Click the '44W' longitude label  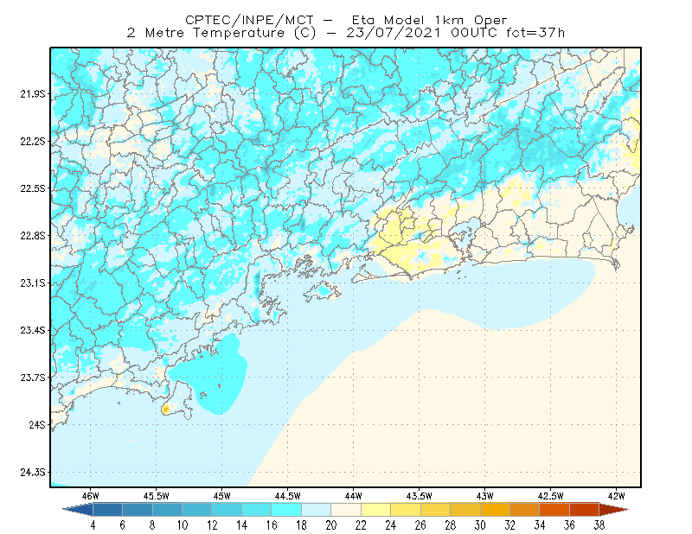pyautogui.click(x=354, y=496)
